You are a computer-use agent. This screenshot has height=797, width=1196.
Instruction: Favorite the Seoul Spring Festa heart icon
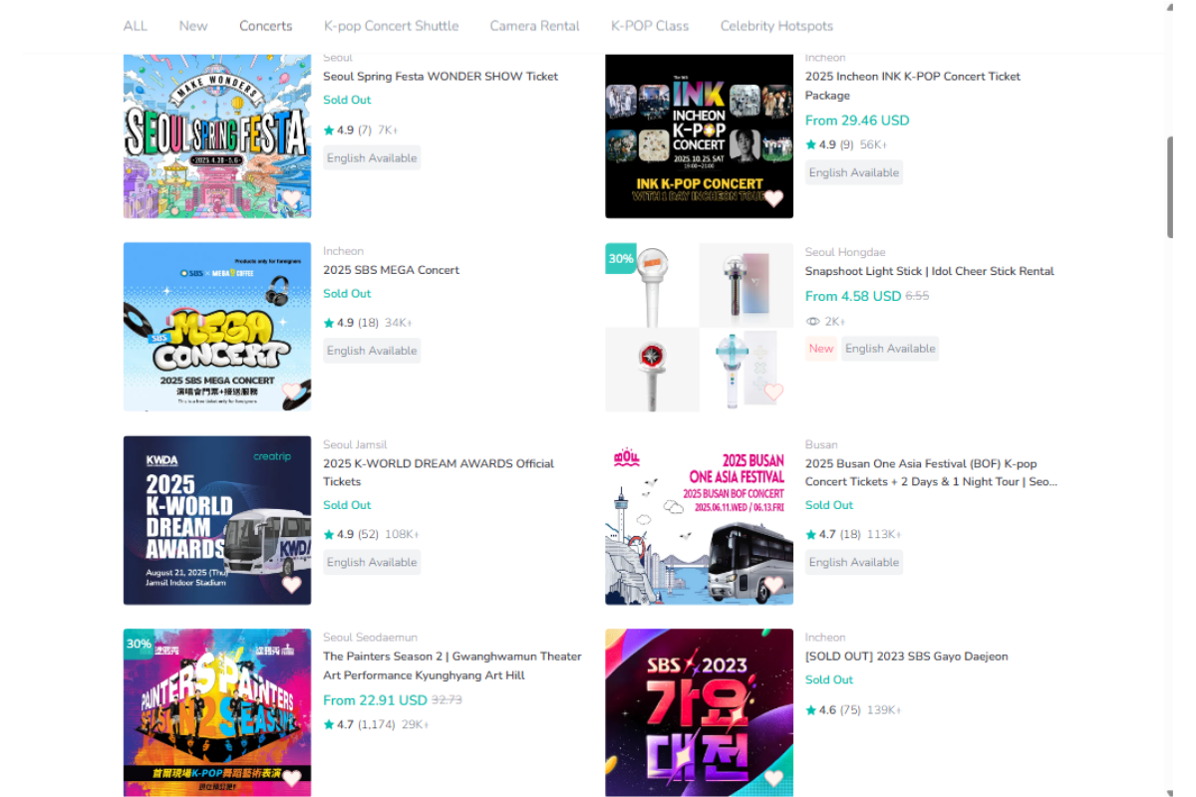click(x=290, y=198)
